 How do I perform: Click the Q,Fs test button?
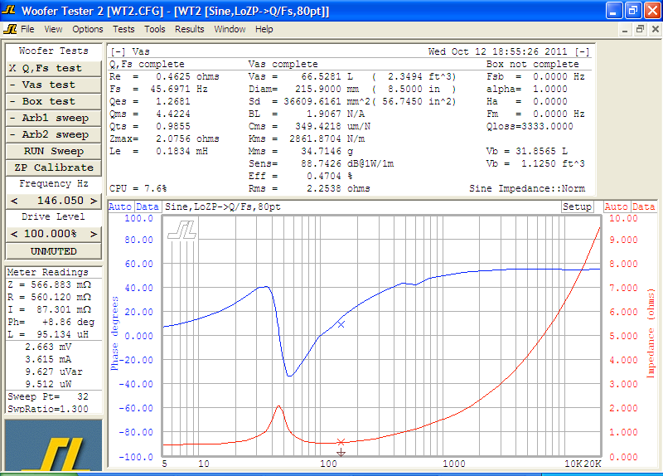pyautogui.click(x=53, y=68)
